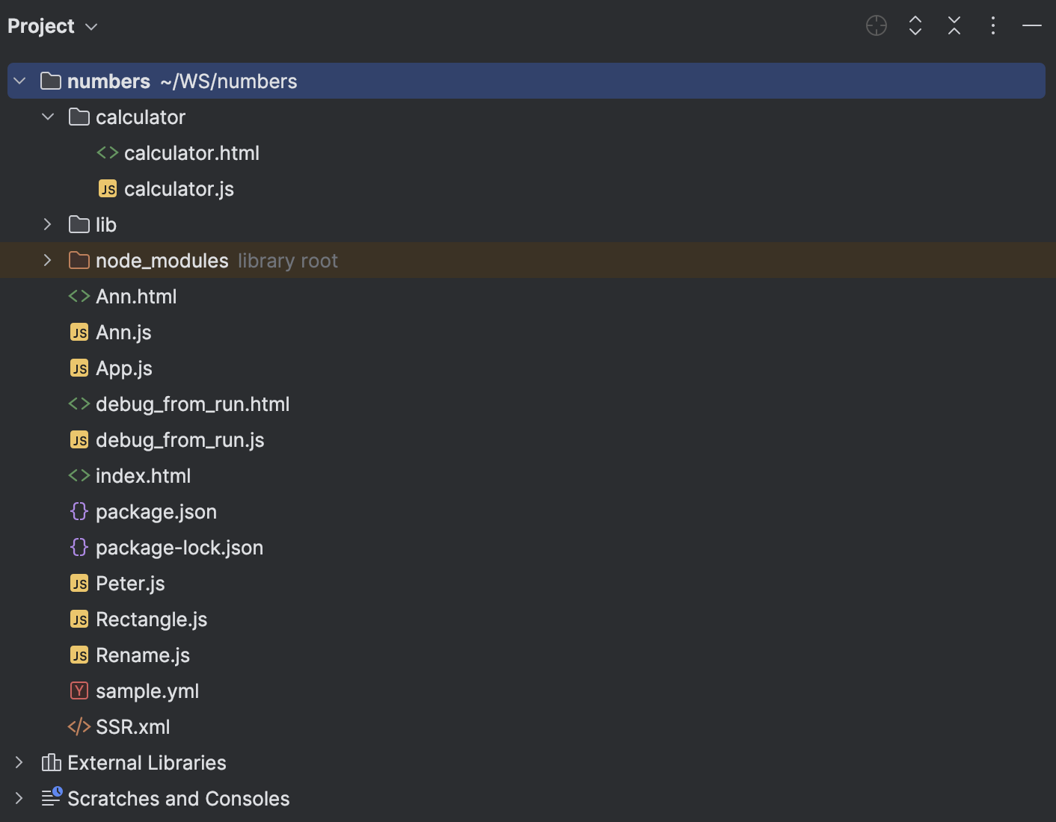Click the External Libraries icon
Viewport: 1056px width, 822px height.
point(50,762)
